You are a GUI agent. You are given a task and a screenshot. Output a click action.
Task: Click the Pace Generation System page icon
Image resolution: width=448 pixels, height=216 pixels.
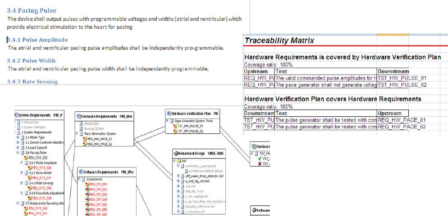(x=81, y=134)
